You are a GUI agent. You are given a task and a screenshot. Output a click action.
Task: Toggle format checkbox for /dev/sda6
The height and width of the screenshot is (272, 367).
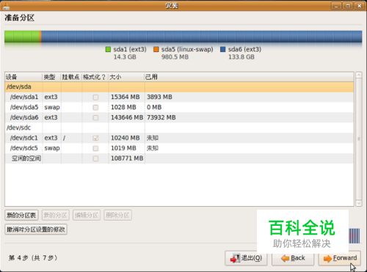95,117
